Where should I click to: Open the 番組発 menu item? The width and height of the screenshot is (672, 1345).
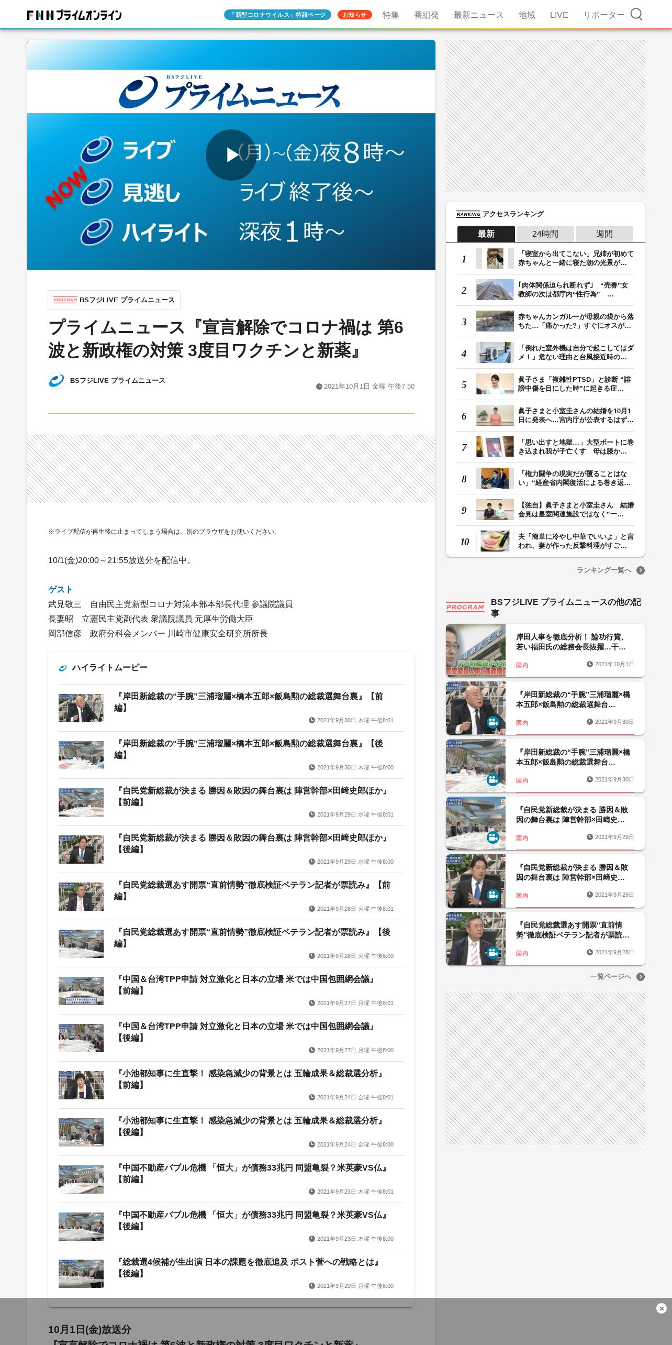(x=427, y=15)
